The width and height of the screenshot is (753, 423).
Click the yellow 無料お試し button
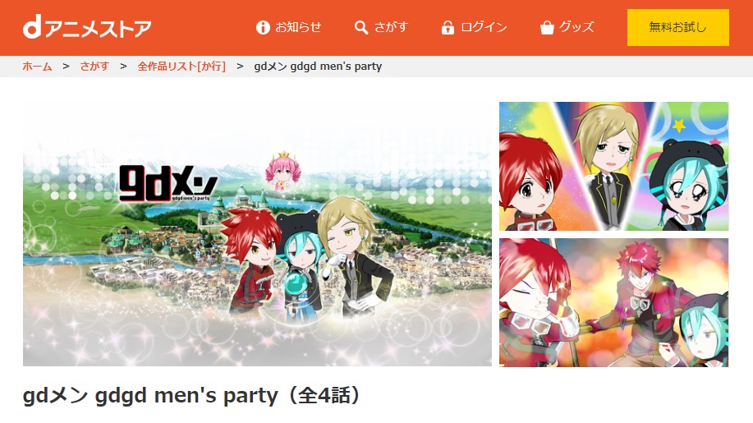click(677, 27)
